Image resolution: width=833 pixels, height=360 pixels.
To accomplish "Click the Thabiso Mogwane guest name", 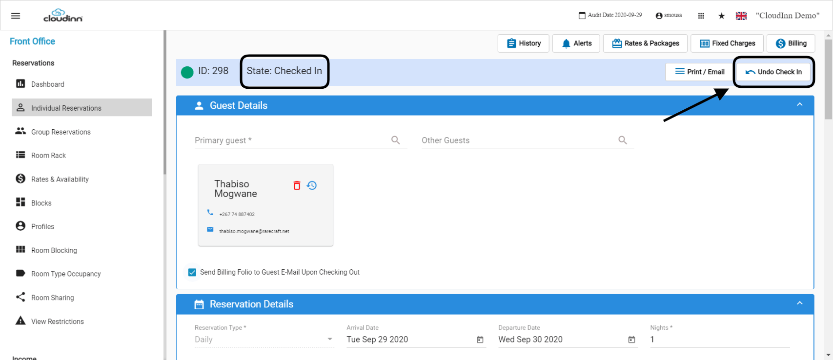I will (x=236, y=189).
